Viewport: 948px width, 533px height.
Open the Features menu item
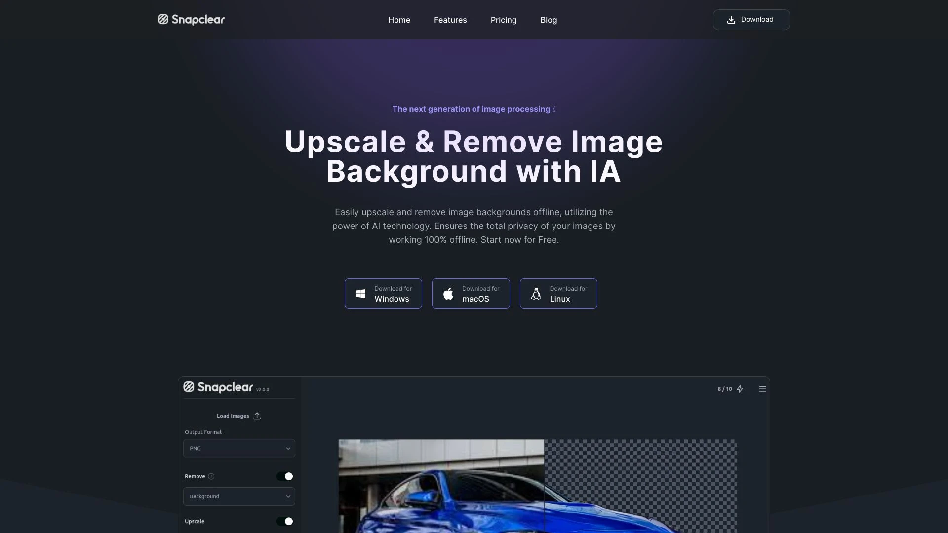[450, 20]
